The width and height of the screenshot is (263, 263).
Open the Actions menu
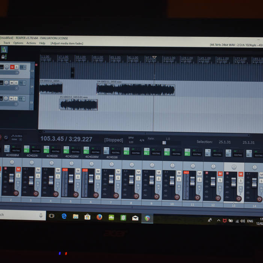31,43
